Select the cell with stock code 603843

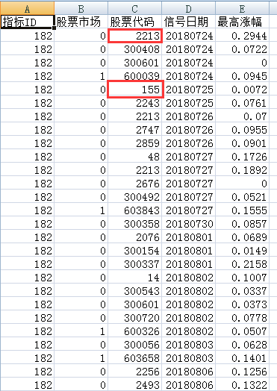coord(134,210)
